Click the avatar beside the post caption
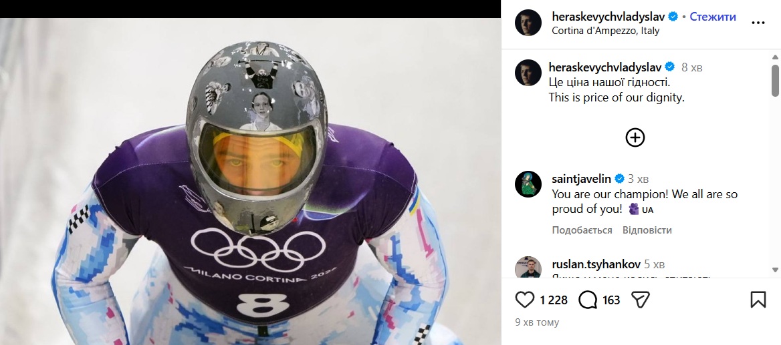The height and width of the screenshot is (345, 781). coord(528,72)
